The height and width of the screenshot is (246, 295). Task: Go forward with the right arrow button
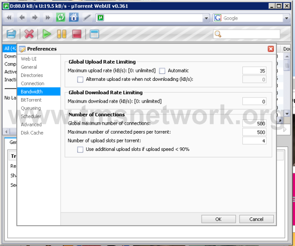[x=35, y=18]
